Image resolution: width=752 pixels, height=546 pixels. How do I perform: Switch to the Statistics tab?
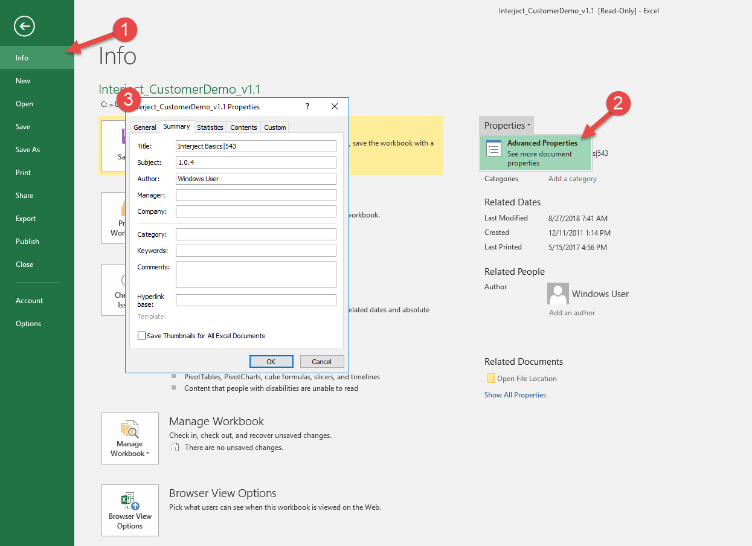[210, 127]
